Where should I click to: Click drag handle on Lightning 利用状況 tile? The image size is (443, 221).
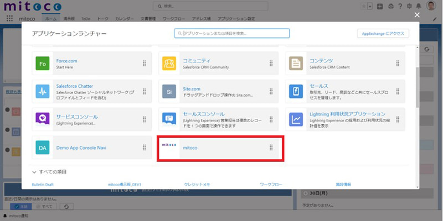398,119
